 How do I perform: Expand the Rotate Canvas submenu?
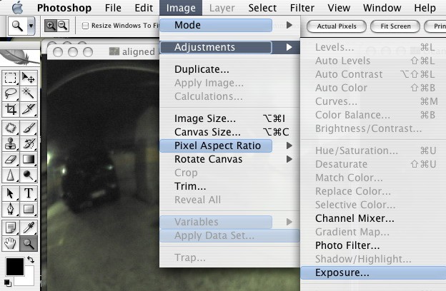pyautogui.click(x=229, y=159)
